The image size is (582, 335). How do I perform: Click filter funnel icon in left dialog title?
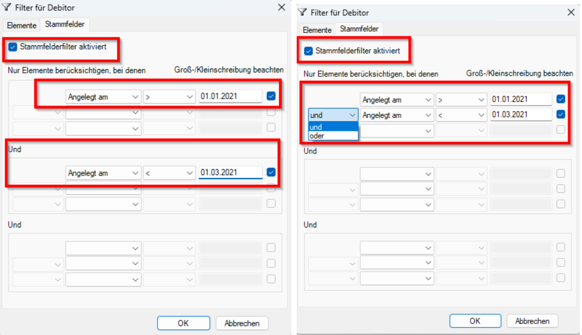(7, 7)
